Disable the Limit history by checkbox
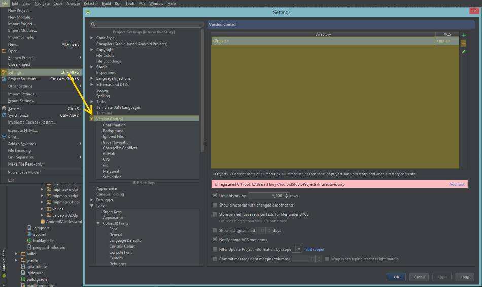 [215, 195]
